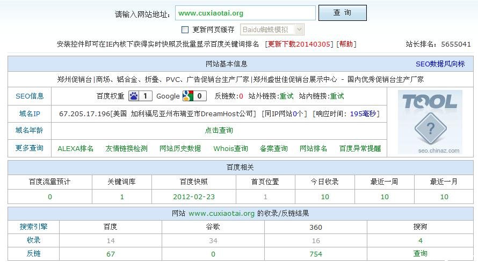This screenshot has width=478, height=264.
Task: Click the 360 column header
Action: click(x=316, y=227)
